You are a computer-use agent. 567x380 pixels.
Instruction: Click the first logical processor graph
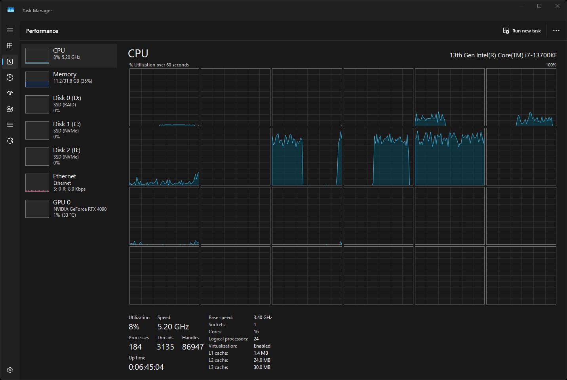(164, 97)
